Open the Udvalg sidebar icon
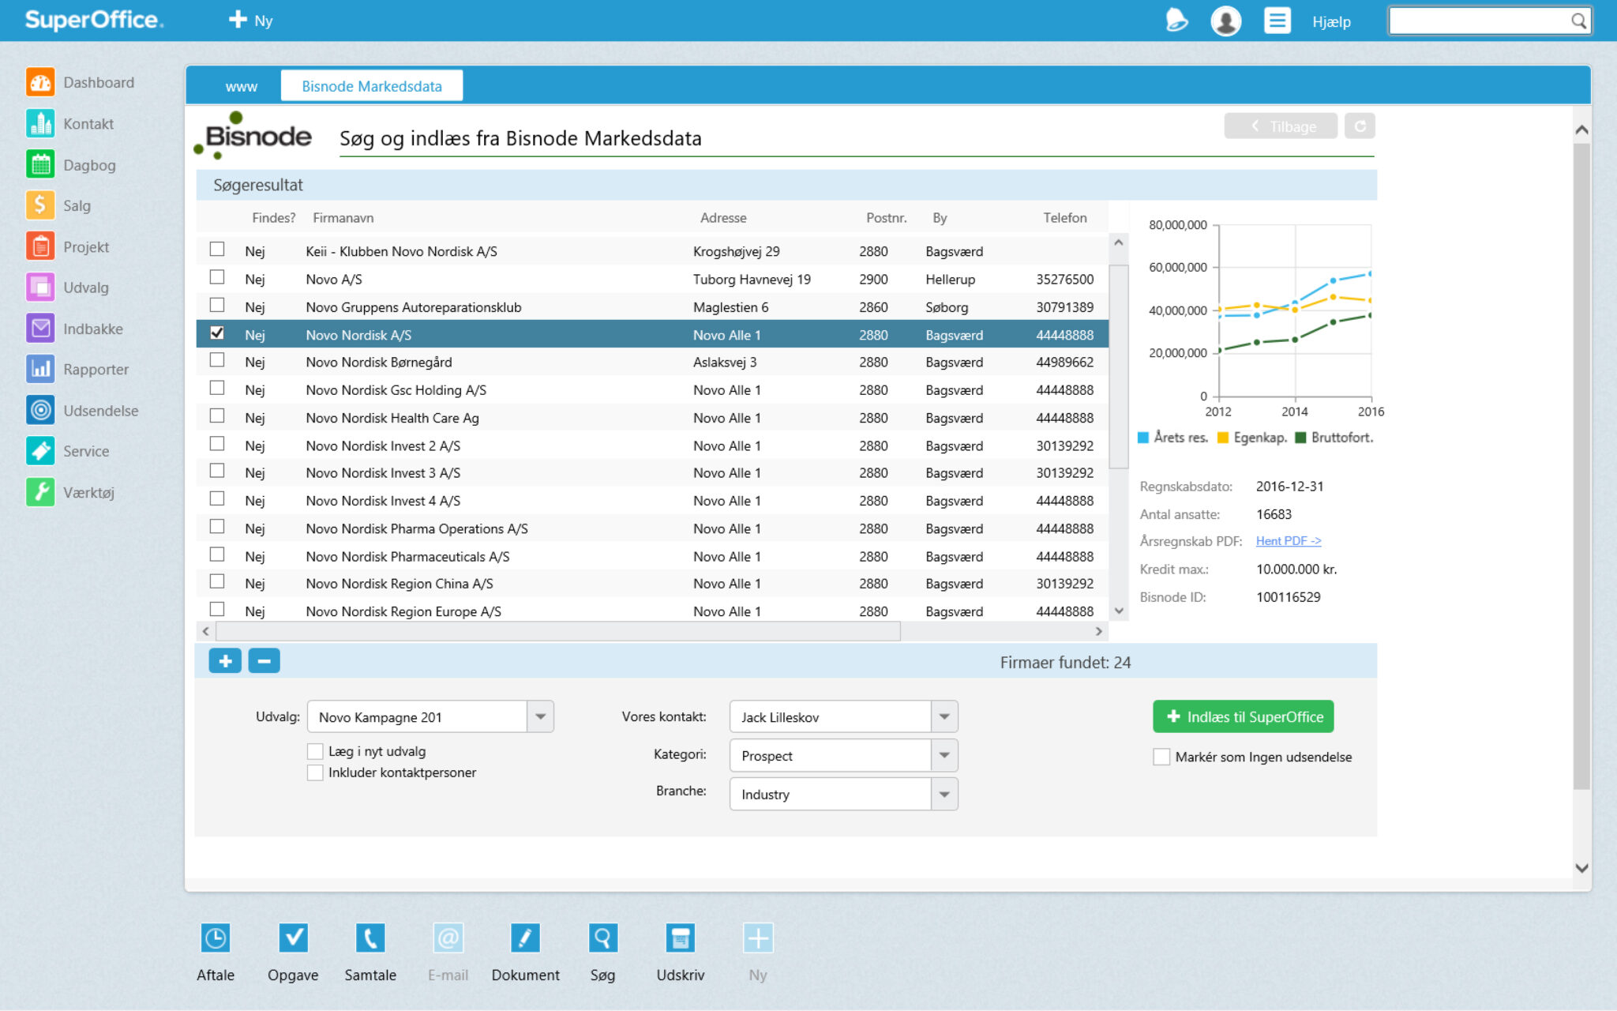 click(40, 288)
